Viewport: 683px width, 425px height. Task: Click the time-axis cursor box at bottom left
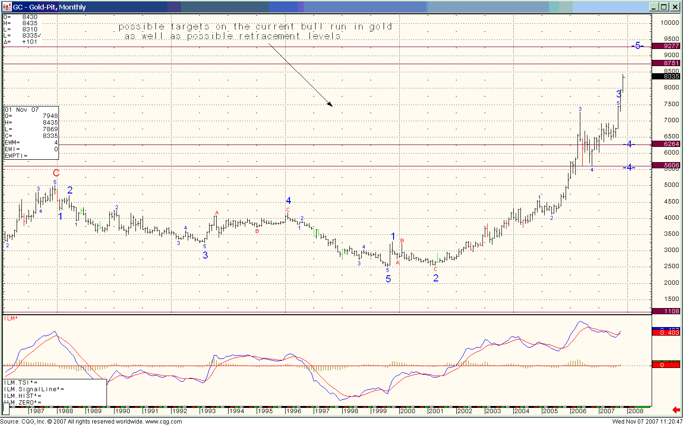pos(6,408)
